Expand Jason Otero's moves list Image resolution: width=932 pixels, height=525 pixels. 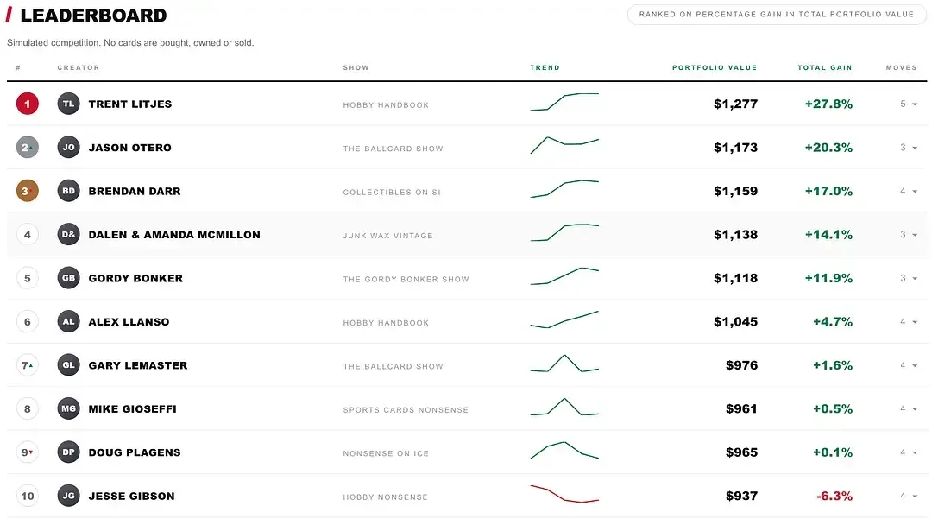[909, 148]
